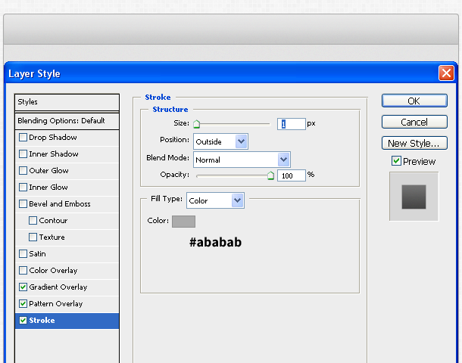Uncheck the Stroke checkbox
The image size is (462, 363).
[x=23, y=321]
